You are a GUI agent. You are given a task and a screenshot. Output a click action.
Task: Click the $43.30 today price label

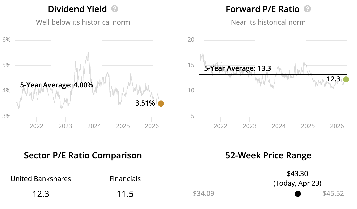point(297,173)
